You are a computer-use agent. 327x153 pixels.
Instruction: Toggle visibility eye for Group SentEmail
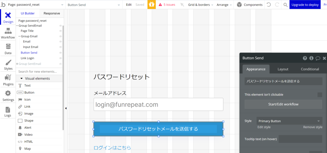(x=60, y=64)
